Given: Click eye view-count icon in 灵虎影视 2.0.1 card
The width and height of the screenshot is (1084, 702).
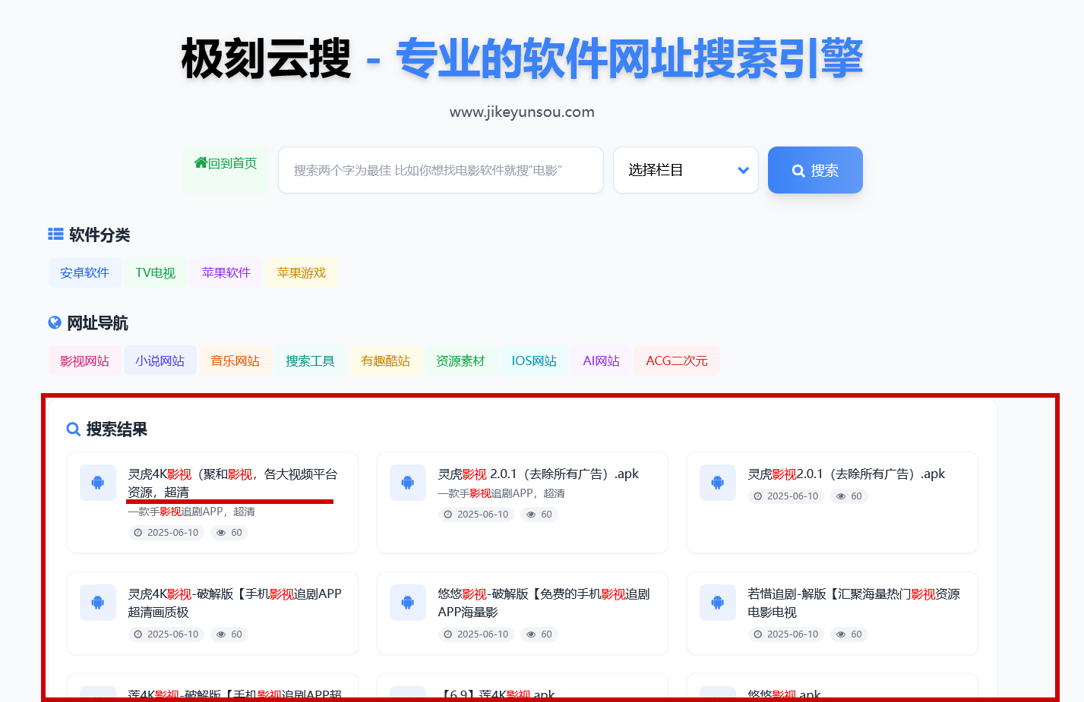Looking at the screenshot, I should [x=531, y=515].
